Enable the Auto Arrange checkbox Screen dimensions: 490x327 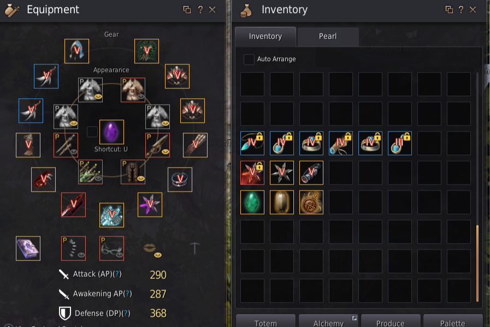tap(249, 60)
